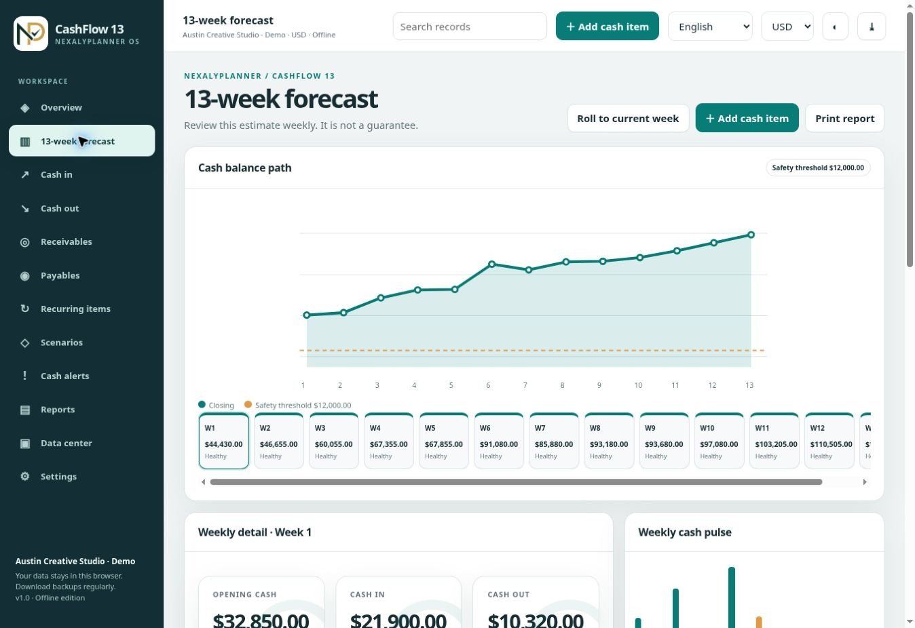Select the W3 $60,055.00 week card
The image size is (915, 628).
(x=334, y=441)
